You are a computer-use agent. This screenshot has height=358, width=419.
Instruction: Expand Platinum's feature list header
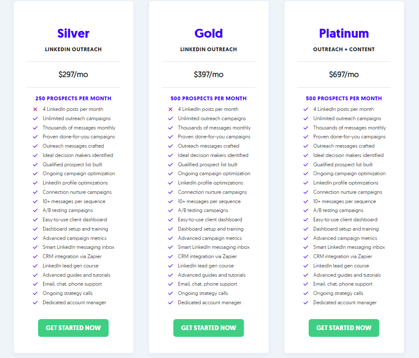(x=344, y=98)
